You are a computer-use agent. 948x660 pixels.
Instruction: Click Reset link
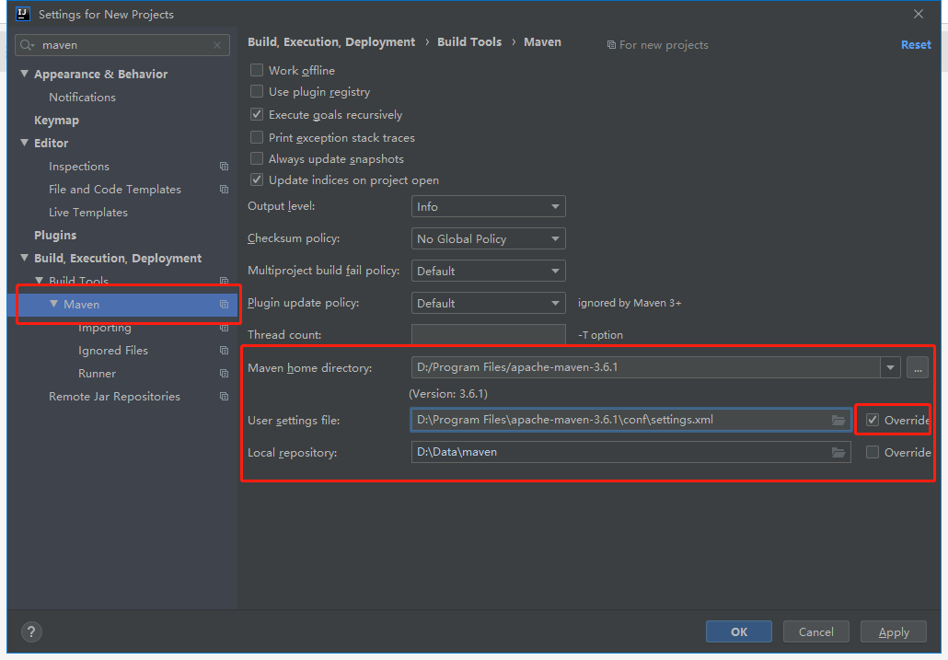(916, 45)
